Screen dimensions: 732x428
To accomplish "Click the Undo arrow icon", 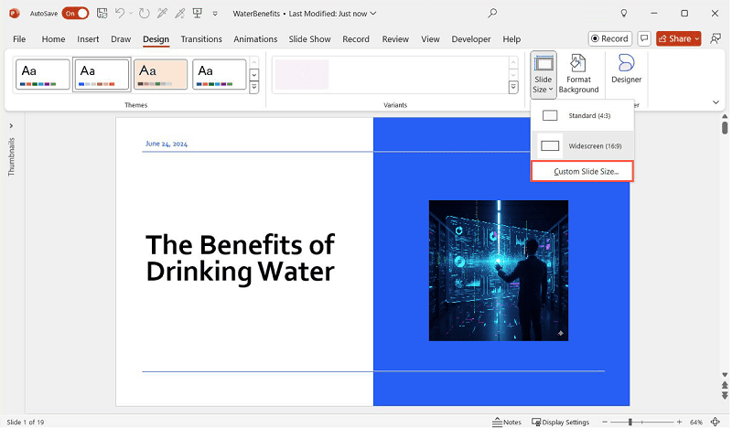I will click(120, 14).
